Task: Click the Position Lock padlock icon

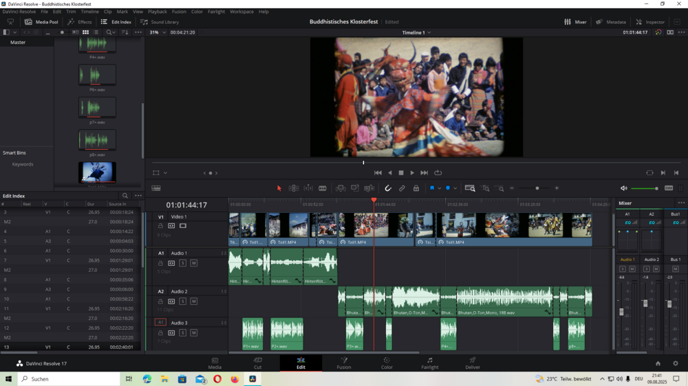Action: (416, 188)
